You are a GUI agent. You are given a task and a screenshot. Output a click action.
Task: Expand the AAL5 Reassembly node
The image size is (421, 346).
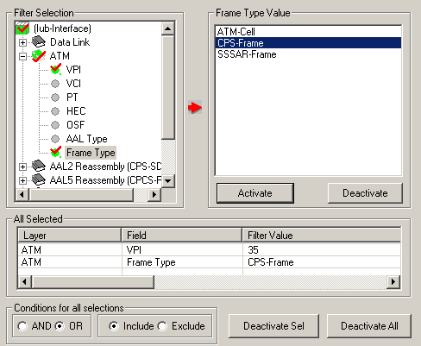22,180
